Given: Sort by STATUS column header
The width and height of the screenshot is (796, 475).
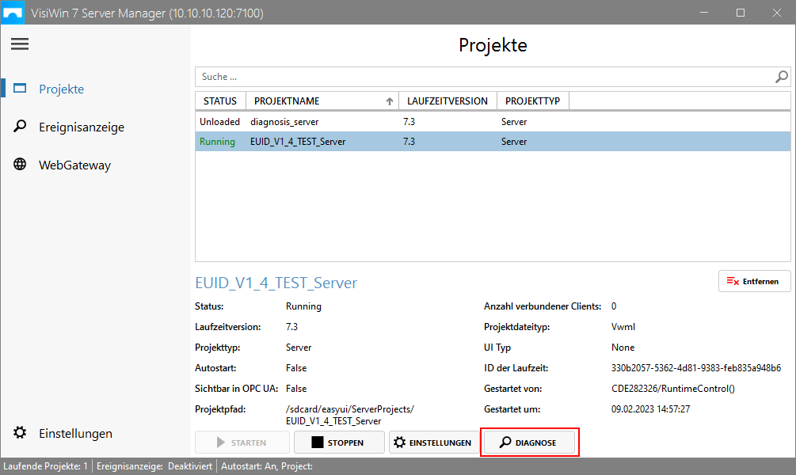Looking at the screenshot, I should tap(220, 101).
